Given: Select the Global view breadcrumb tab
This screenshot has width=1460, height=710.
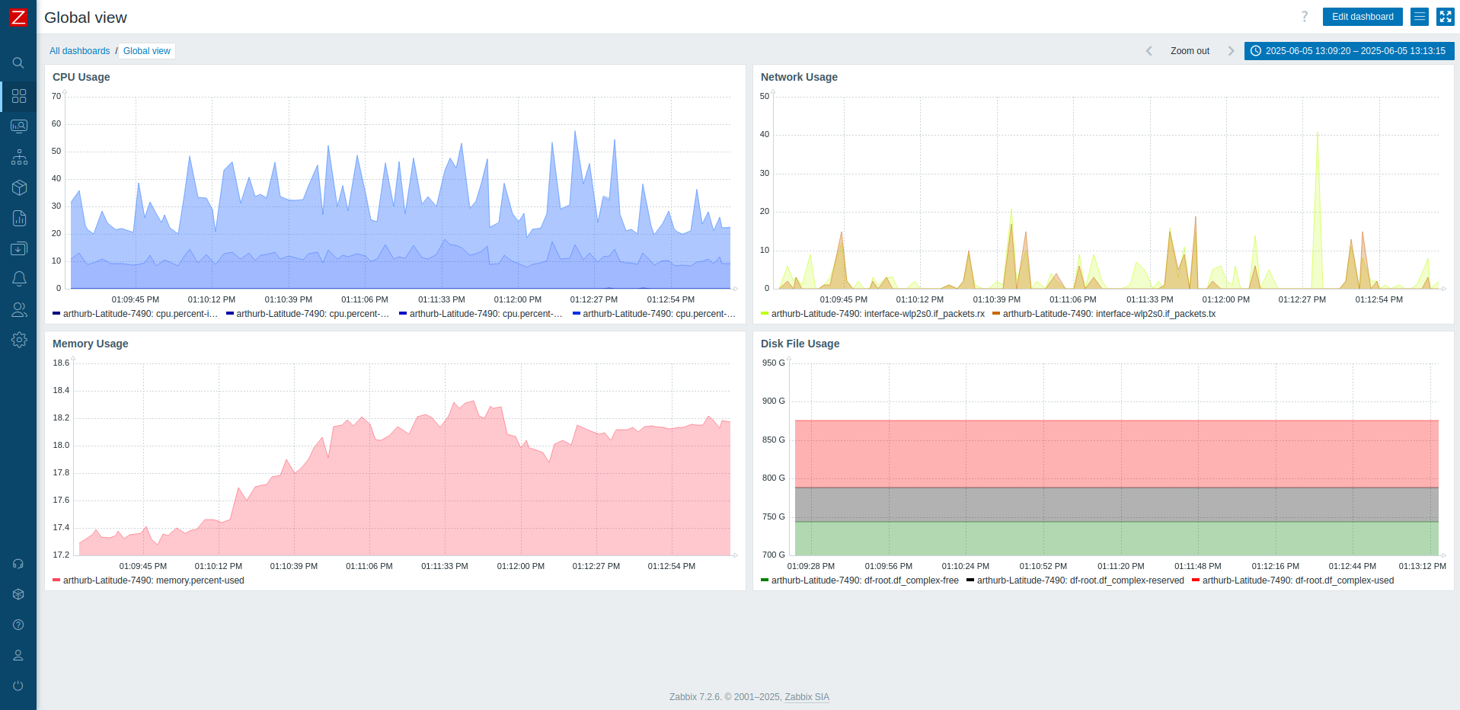Looking at the screenshot, I should (146, 50).
